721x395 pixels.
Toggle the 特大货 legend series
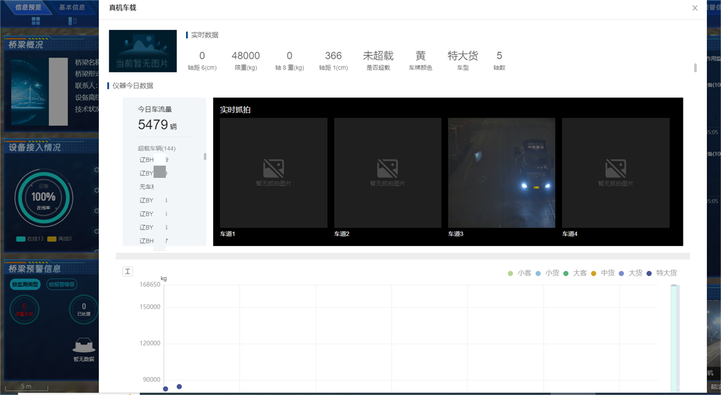(661, 273)
